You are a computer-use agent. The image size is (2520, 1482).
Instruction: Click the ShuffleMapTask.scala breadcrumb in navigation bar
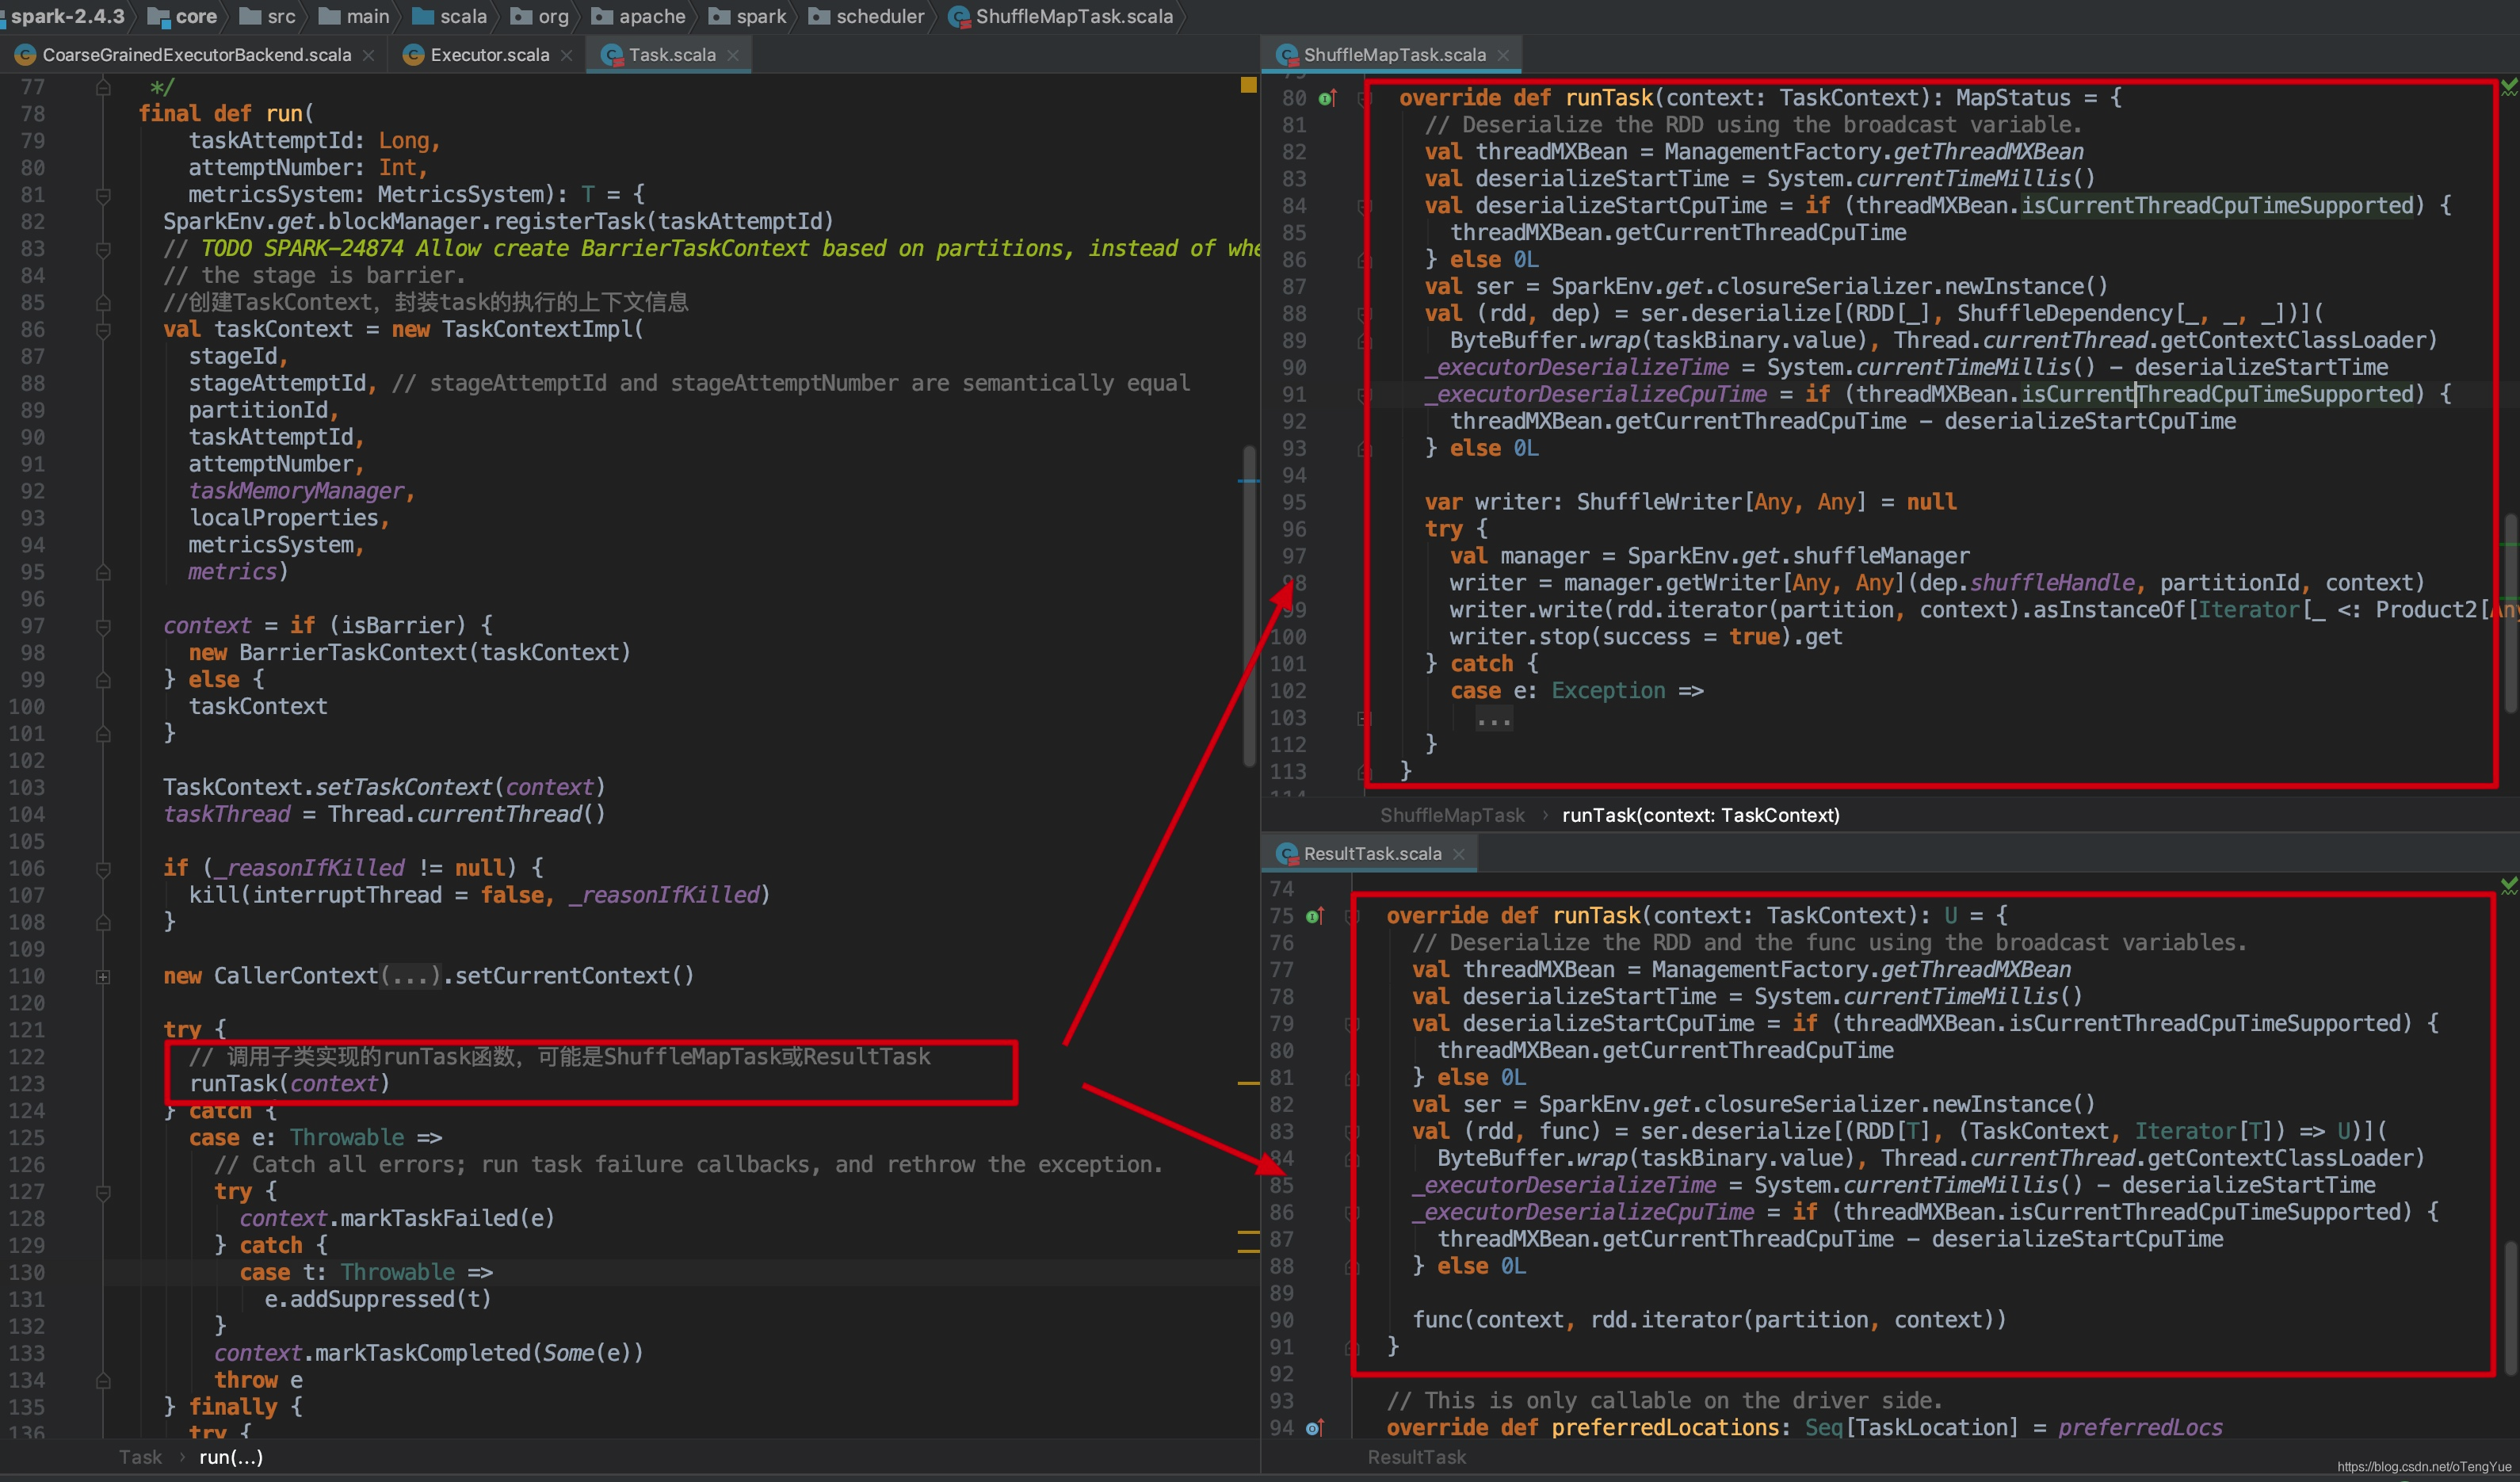pyautogui.click(x=1062, y=16)
